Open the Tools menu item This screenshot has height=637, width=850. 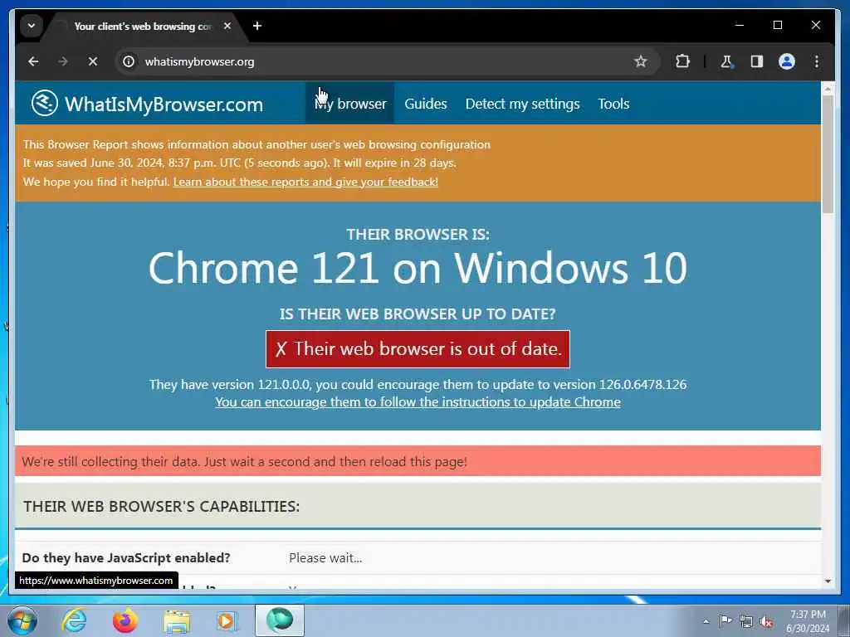click(613, 104)
